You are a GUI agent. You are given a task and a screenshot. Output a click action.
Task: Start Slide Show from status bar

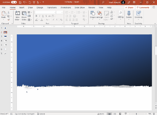click(126, 114)
